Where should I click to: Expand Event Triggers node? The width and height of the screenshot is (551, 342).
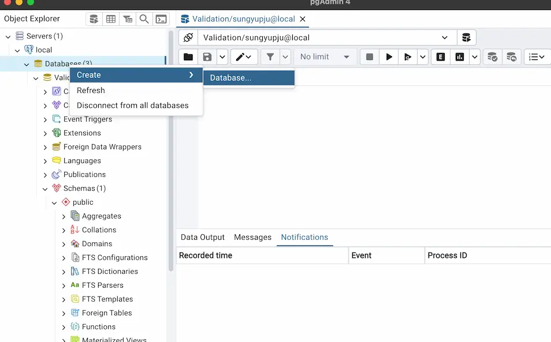pos(45,119)
